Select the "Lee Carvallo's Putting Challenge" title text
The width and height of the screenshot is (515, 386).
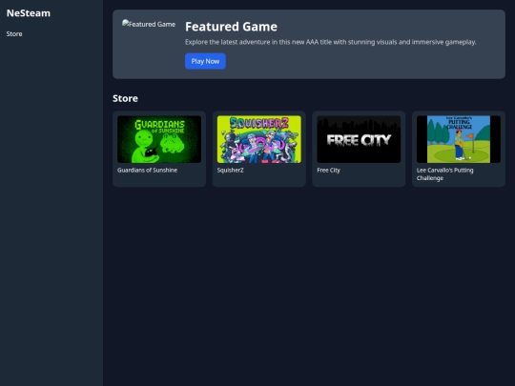pyautogui.click(x=445, y=174)
